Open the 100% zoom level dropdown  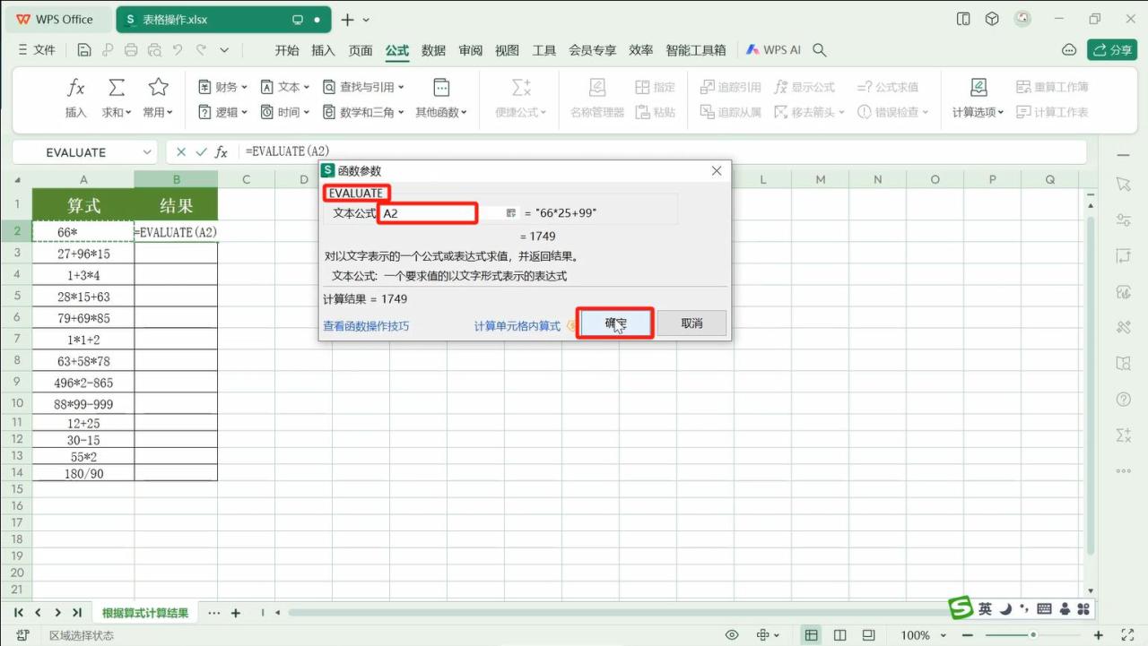click(922, 635)
